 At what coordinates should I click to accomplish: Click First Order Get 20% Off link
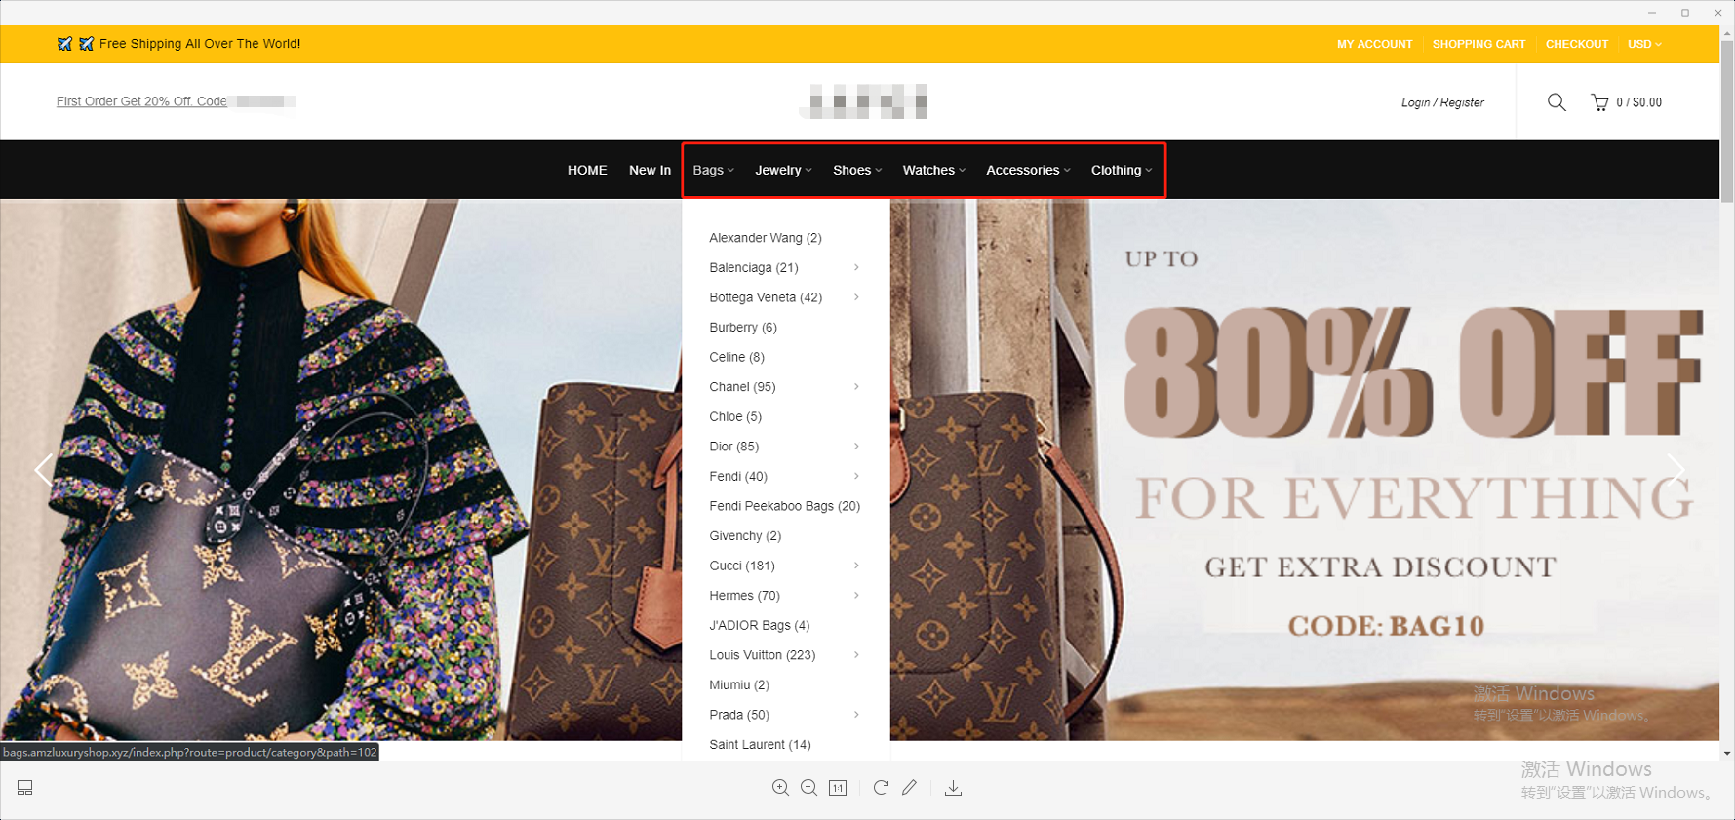[x=141, y=101]
